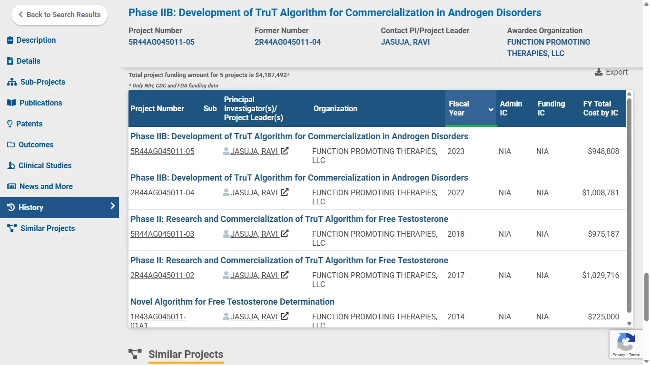The width and height of the screenshot is (650, 365).
Task: Jump to Similar Projects in sidebar
Action: (47, 229)
